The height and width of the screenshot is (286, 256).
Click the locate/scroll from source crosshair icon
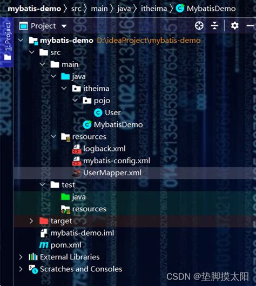[199, 26]
